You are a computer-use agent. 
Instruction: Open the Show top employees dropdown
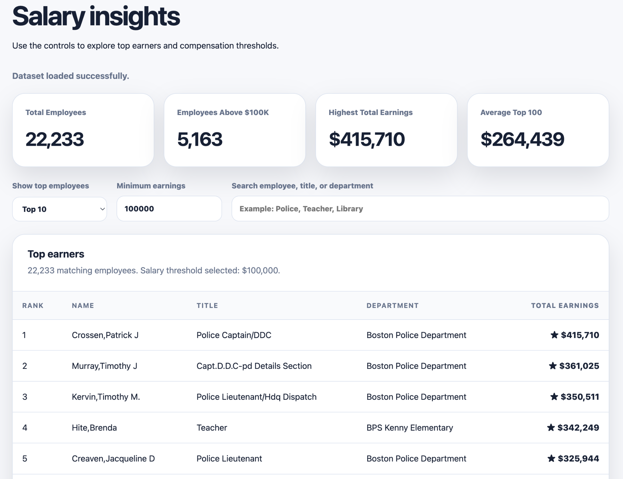coord(60,209)
